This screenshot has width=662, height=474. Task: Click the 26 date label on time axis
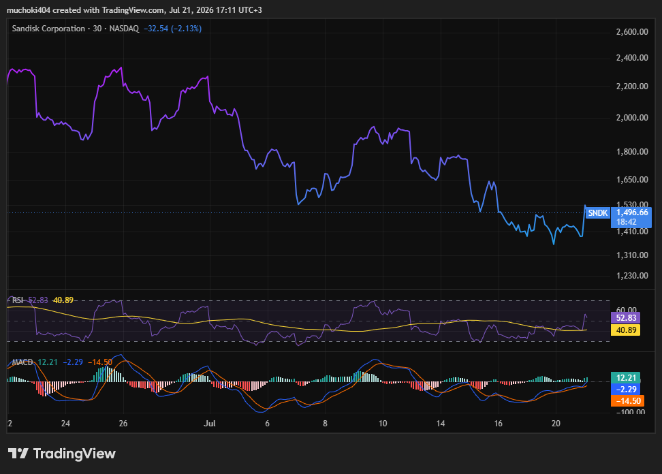tap(123, 424)
